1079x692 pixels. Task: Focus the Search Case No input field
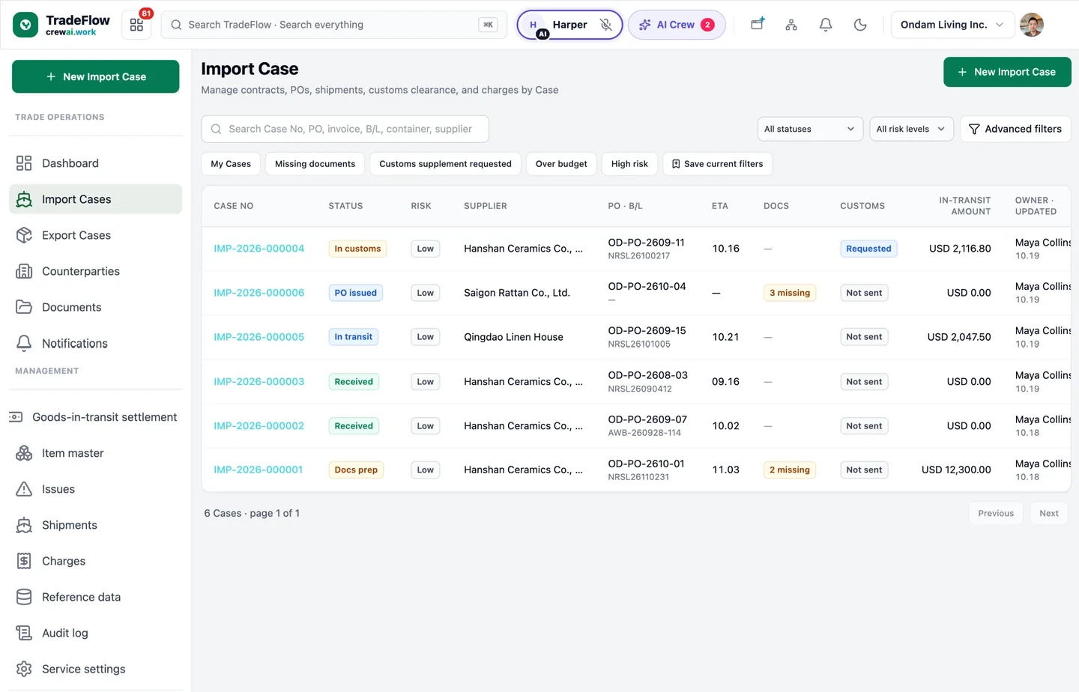(x=345, y=129)
